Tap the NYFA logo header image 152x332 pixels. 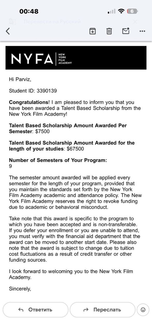pos(76,58)
